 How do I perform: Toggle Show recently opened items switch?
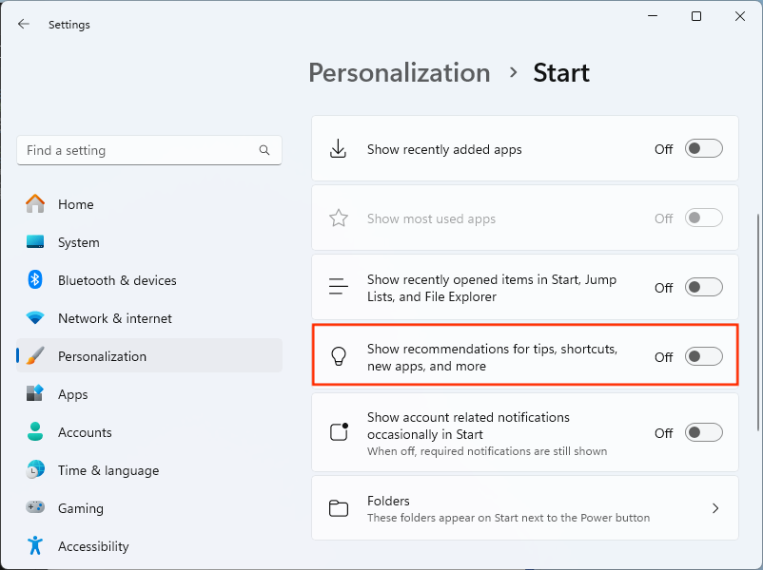[x=704, y=288]
